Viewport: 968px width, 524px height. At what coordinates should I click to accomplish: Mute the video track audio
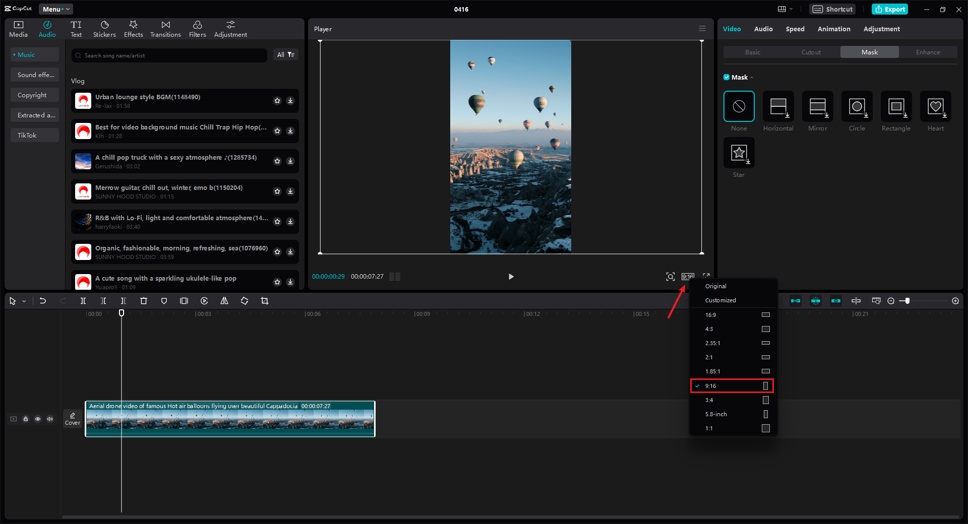point(50,419)
